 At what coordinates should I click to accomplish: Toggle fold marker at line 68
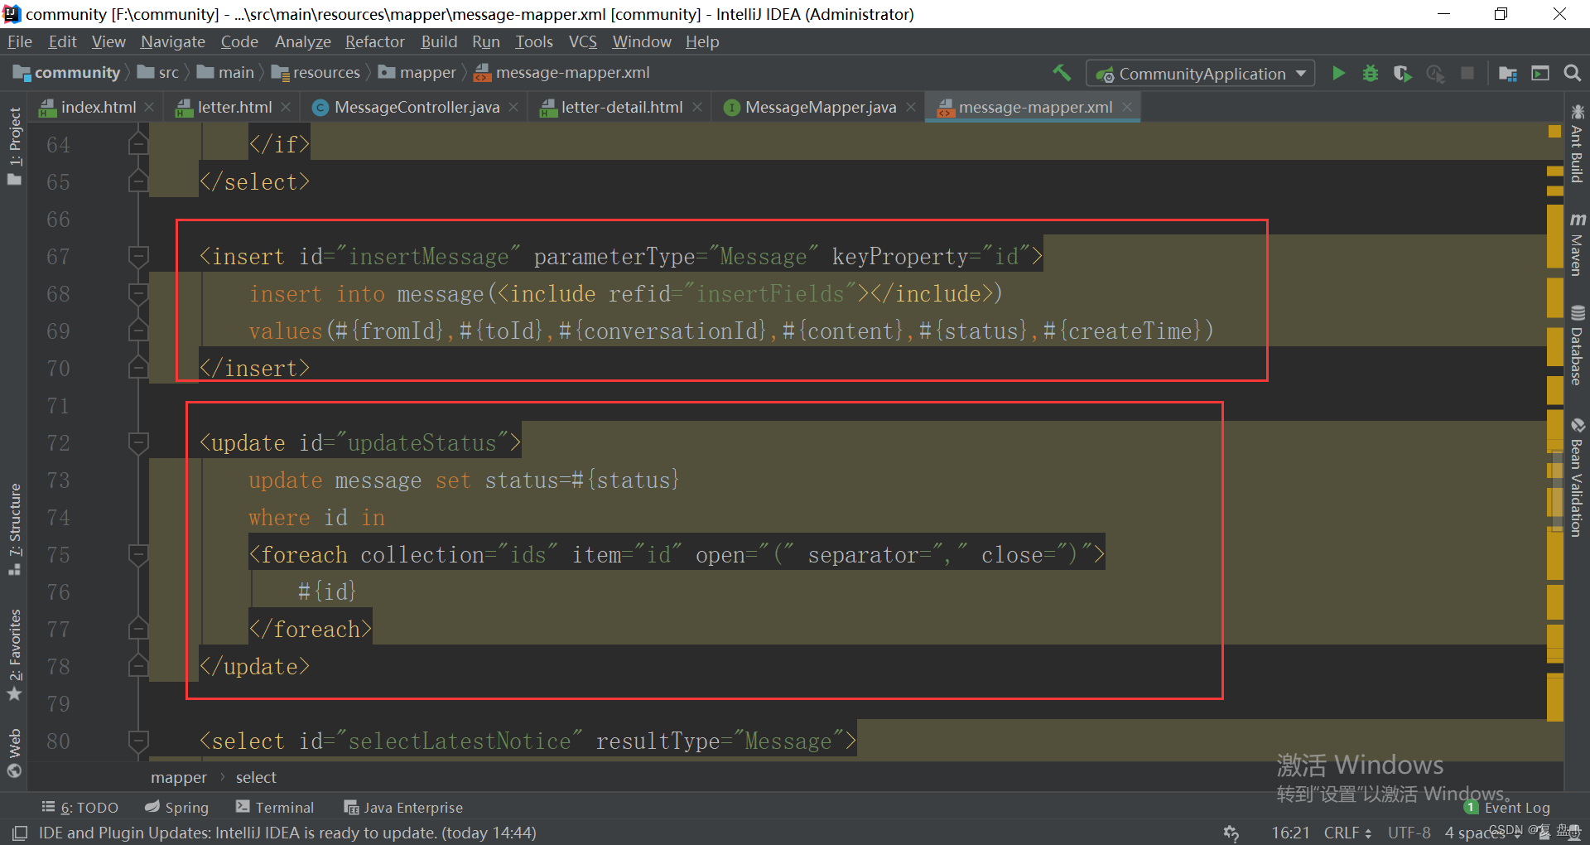tap(138, 294)
